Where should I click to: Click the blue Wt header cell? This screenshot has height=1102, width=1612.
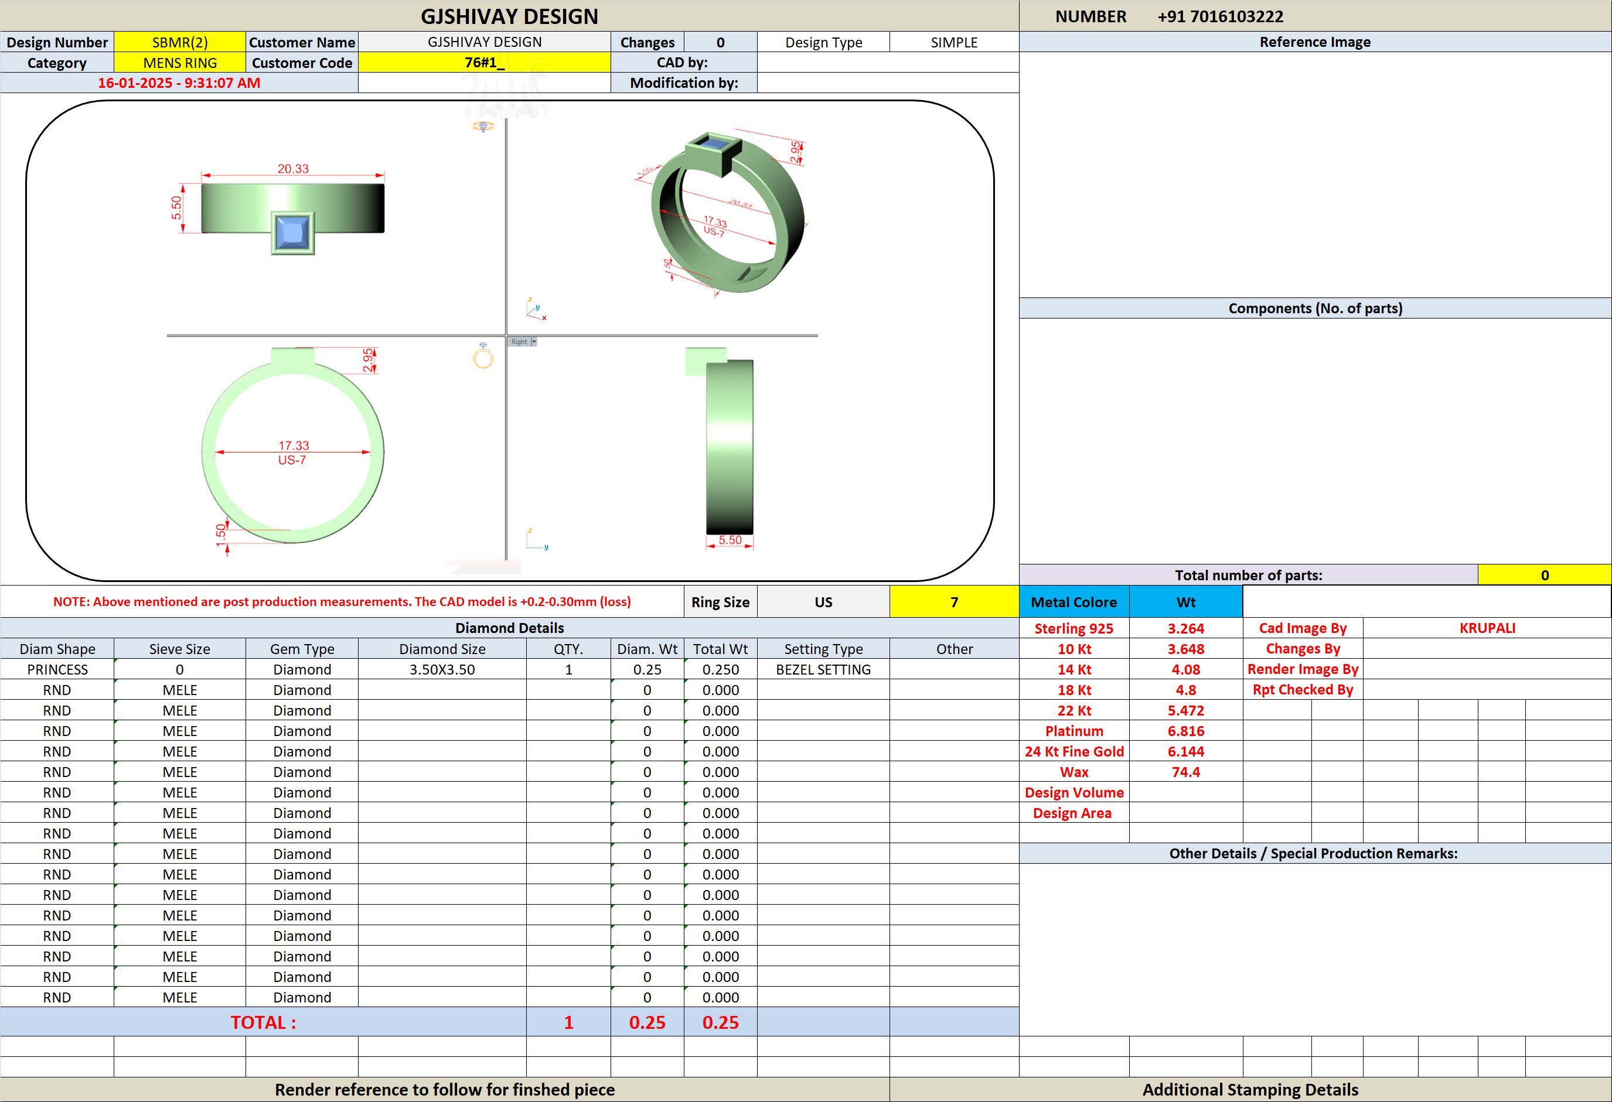tap(1186, 601)
